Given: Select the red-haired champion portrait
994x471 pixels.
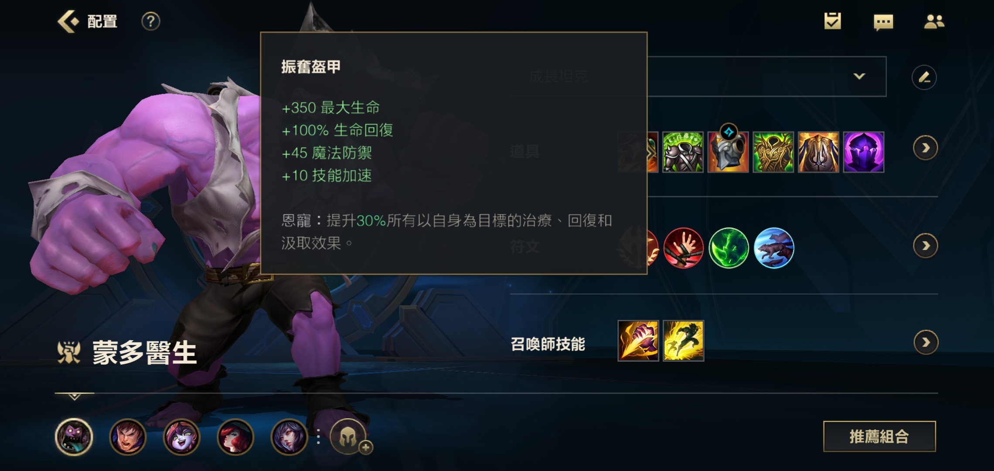Looking at the screenshot, I should click(235, 437).
